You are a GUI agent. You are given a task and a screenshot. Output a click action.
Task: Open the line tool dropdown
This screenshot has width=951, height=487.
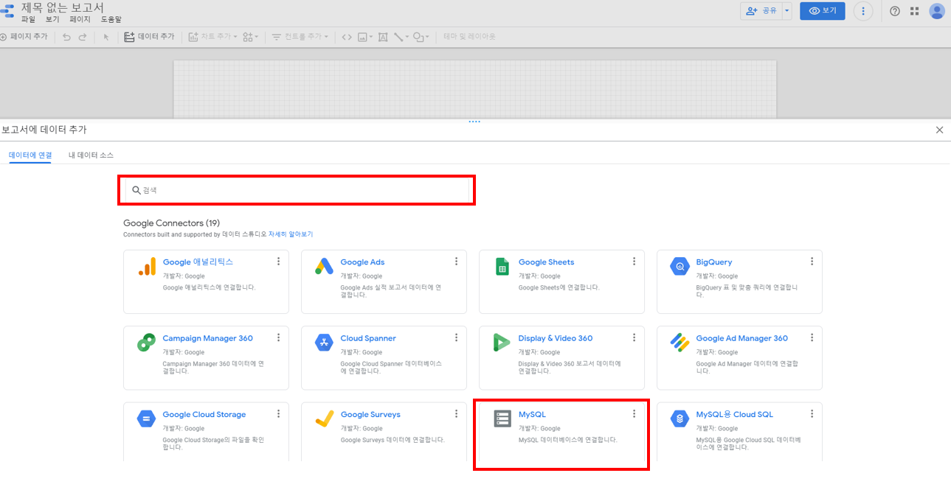[401, 37]
